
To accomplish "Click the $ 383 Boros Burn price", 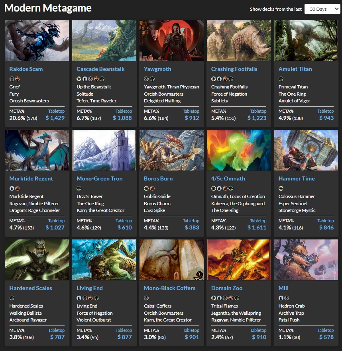I will (192, 227).
